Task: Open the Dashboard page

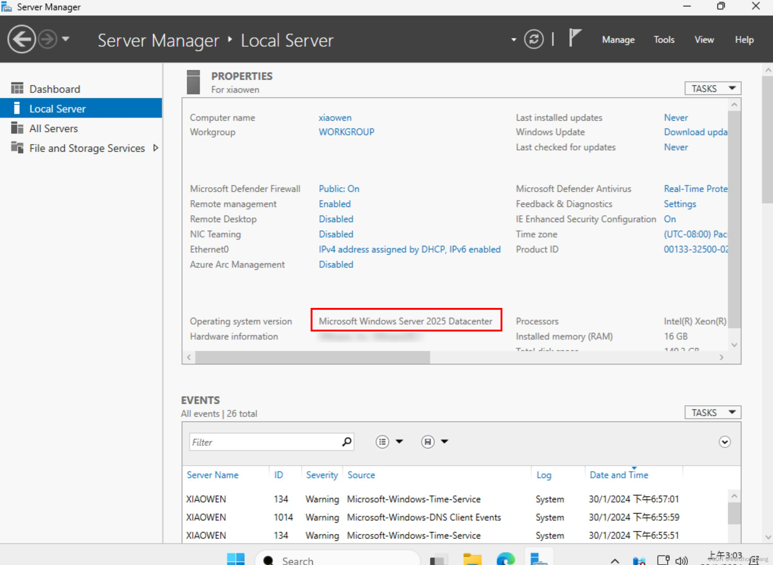Action: coord(55,89)
